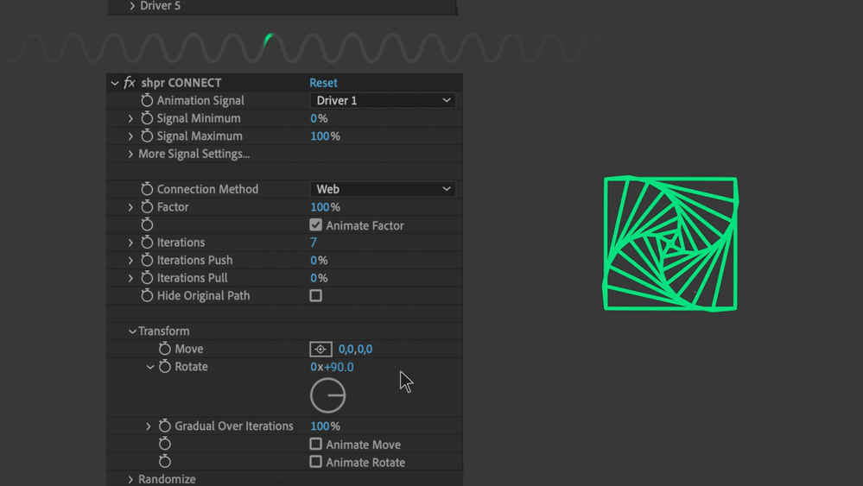Click the stopwatch icon beside Animation Signal
The image size is (863, 486).
click(147, 100)
